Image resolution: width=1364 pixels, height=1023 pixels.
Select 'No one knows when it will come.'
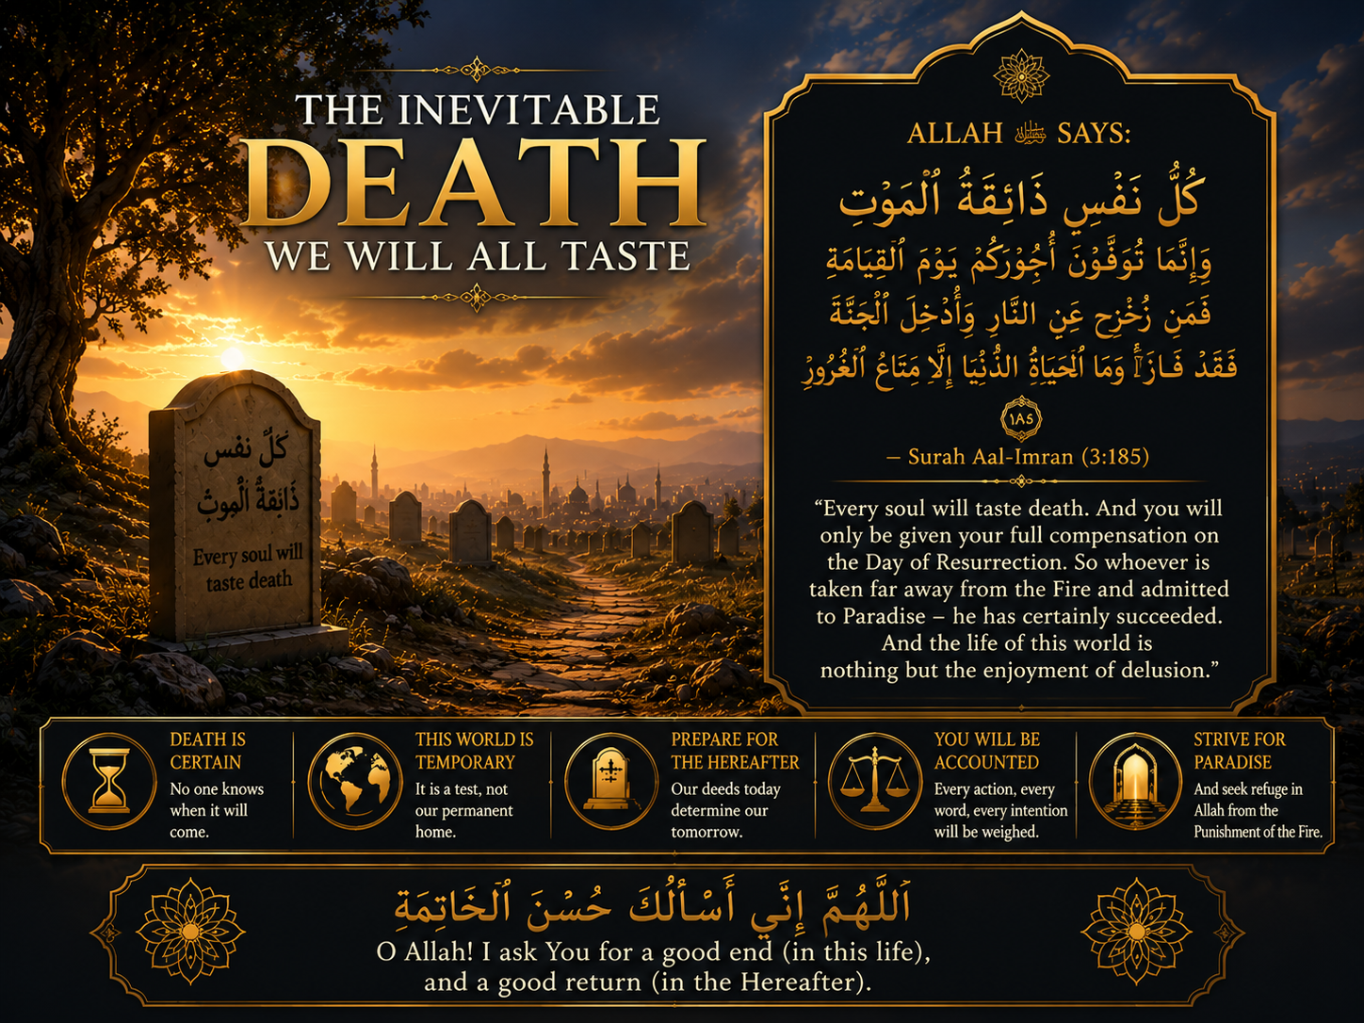217,810
